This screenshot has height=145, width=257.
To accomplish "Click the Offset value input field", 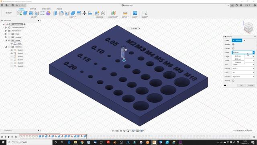I will [242, 52].
